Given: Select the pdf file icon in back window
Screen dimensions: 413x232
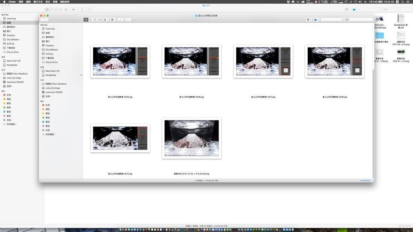Looking at the screenshot, I should click(x=401, y=19).
